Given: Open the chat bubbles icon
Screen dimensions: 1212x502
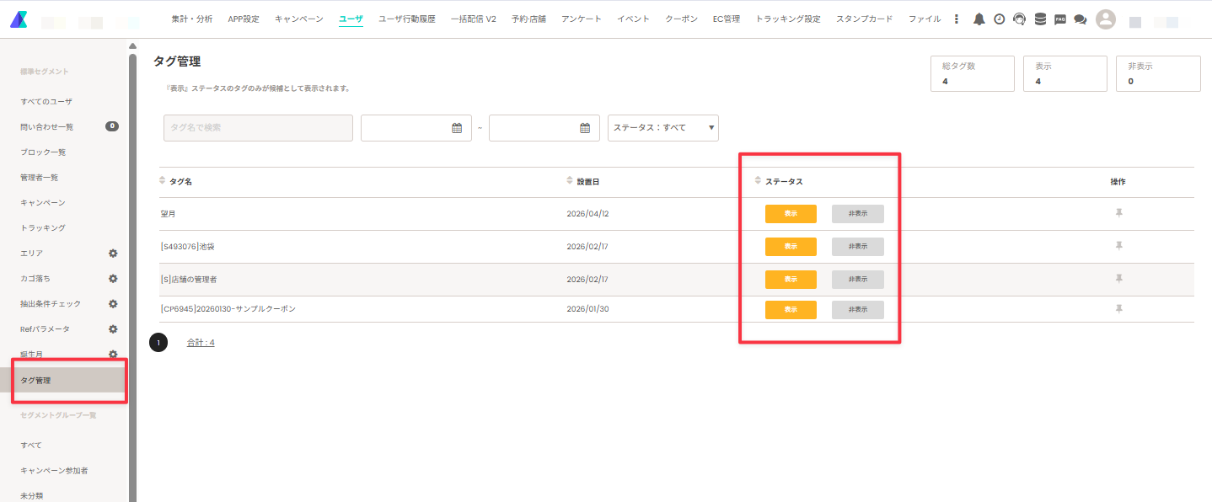Looking at the screenshot, I should [1080, 19].
